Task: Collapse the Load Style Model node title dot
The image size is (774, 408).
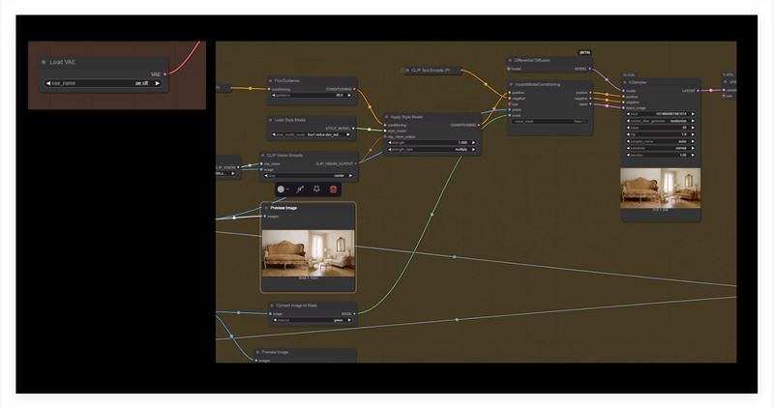Action: pyautogui.click(x=270, y=120)
